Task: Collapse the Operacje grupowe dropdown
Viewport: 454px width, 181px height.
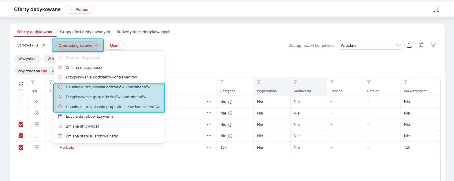Action: coord(78,45)
